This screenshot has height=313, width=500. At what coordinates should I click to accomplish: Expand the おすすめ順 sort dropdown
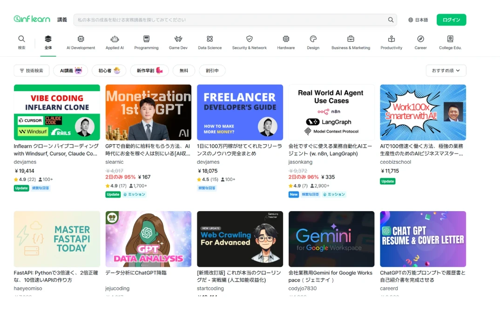coord(446,71)
